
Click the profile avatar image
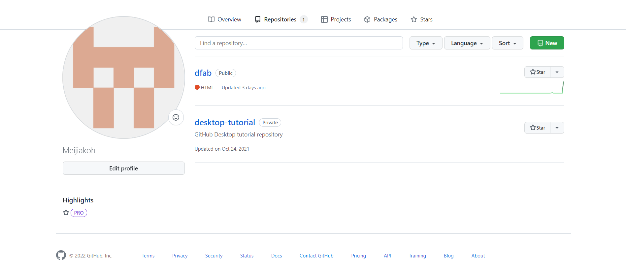124,77
